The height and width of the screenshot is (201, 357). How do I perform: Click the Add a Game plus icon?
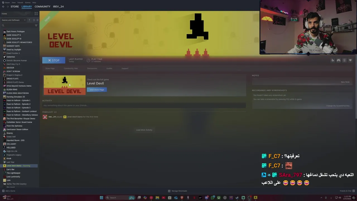coord(3,191)
